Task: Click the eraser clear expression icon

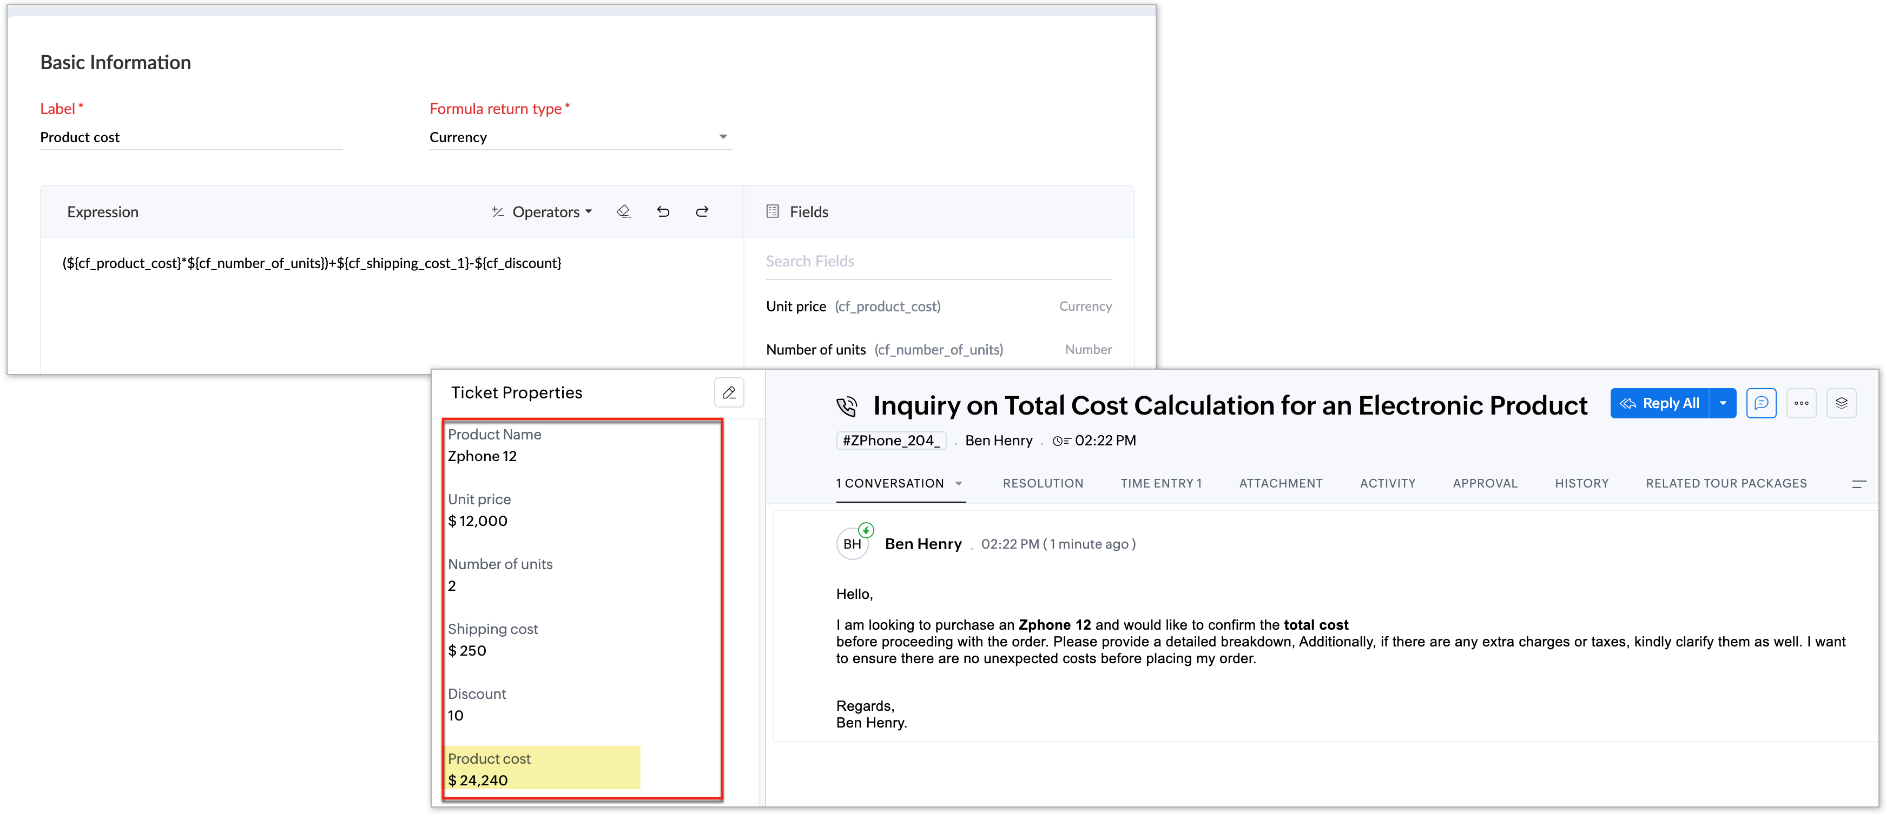Action: (624, 211)
